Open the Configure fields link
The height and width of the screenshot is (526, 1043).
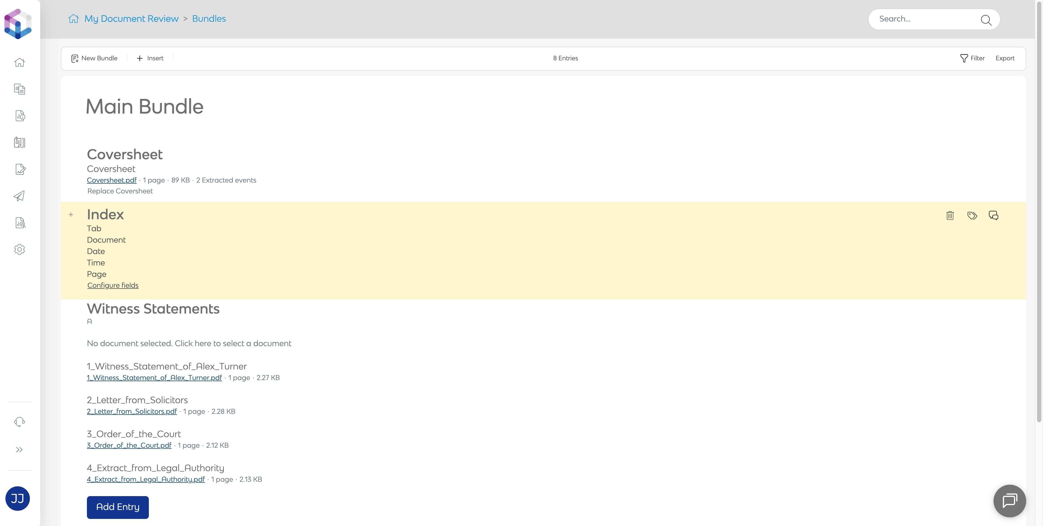click(x=112, y=286)
